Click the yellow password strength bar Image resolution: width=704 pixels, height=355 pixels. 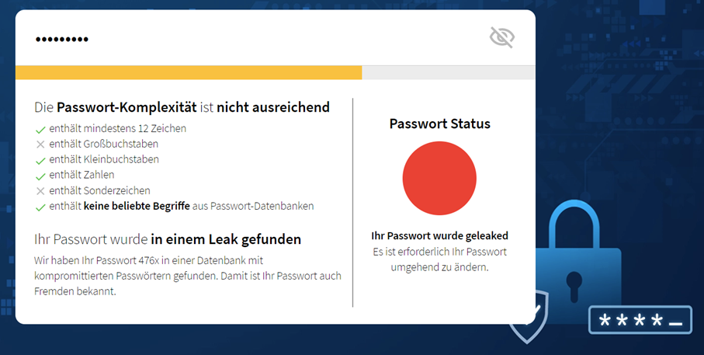[x=189, y=72]
